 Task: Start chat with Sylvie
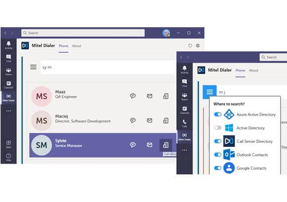(x=133, y=145)
